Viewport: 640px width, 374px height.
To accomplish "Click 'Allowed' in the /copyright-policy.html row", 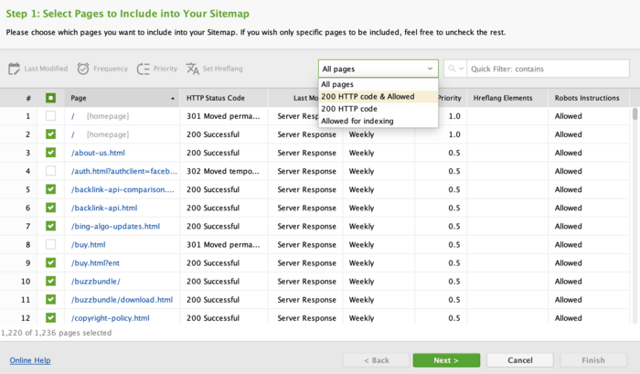I will coord(568,318).
